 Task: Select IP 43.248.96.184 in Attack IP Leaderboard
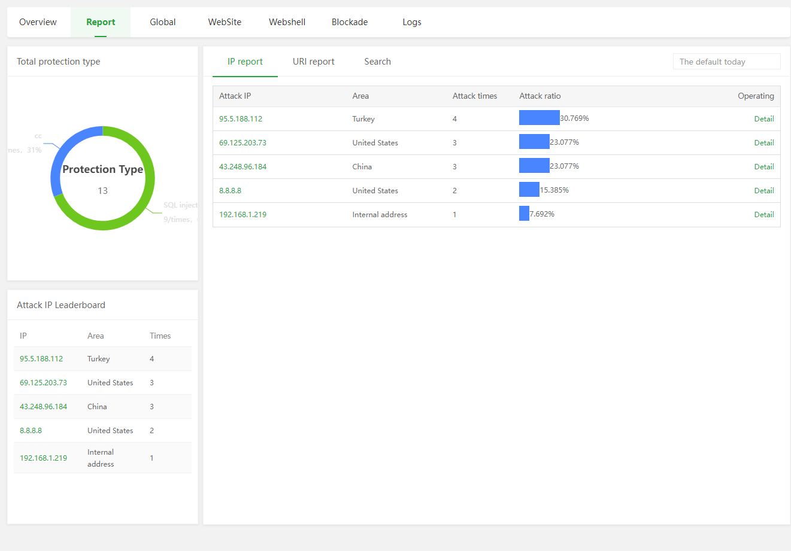tap(43, 407)
